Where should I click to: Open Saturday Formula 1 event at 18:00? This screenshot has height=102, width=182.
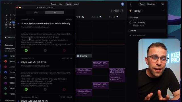coord(100,64)
